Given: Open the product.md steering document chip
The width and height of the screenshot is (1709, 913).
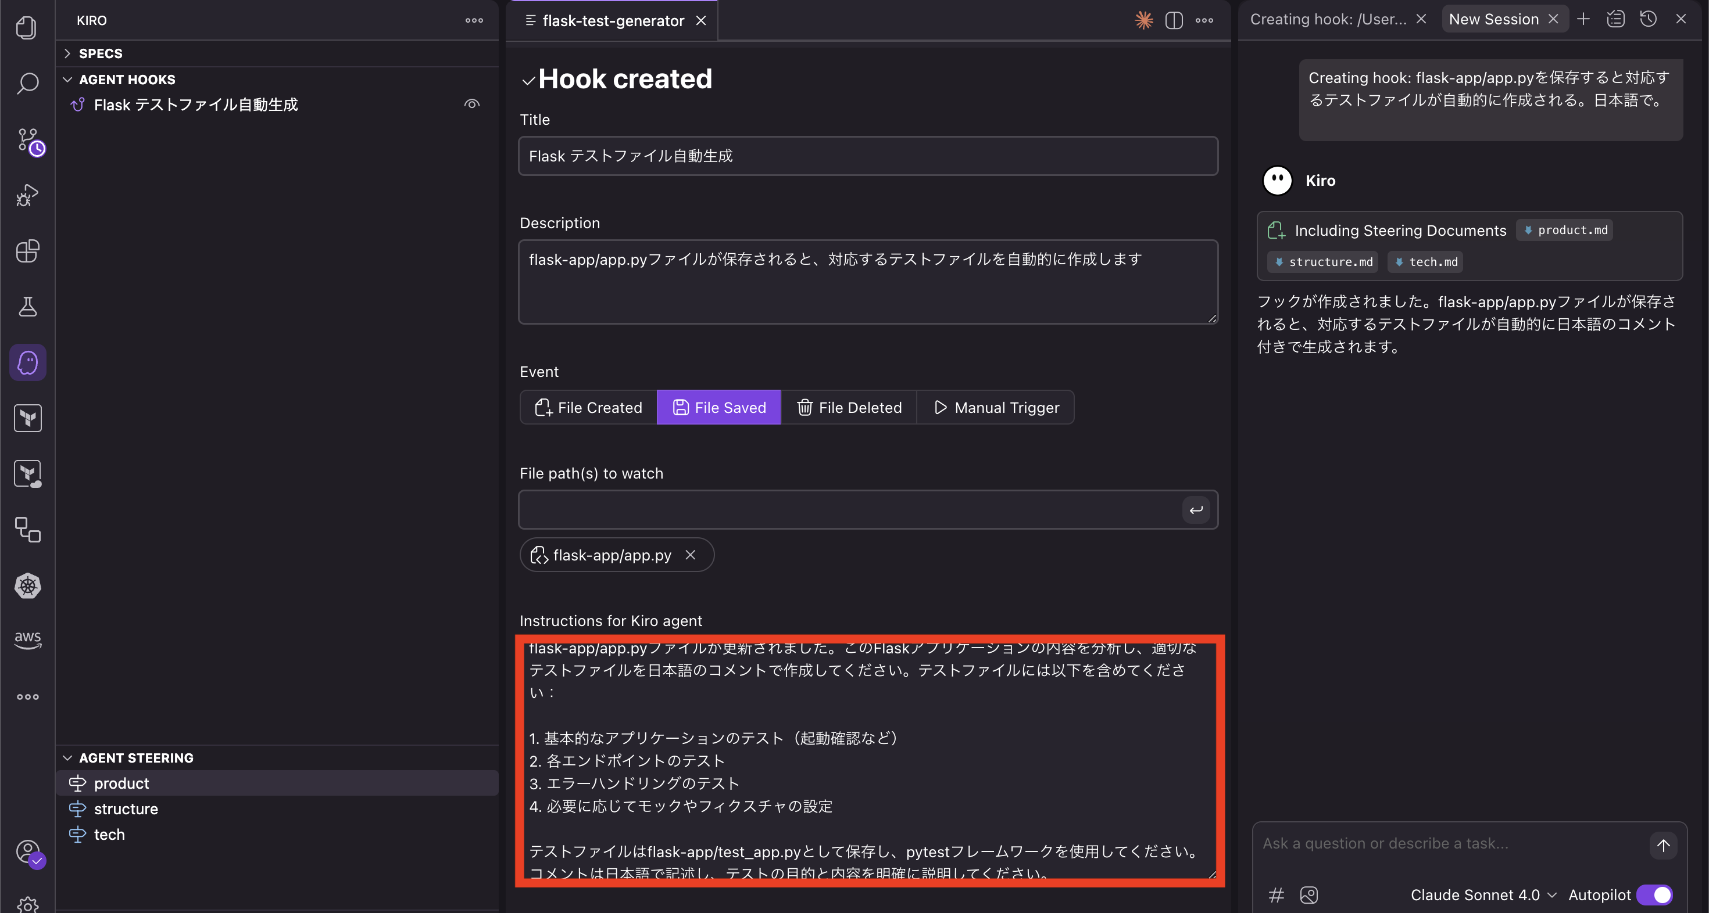Looking at the screenshot, I should (x=1565, y=230).
